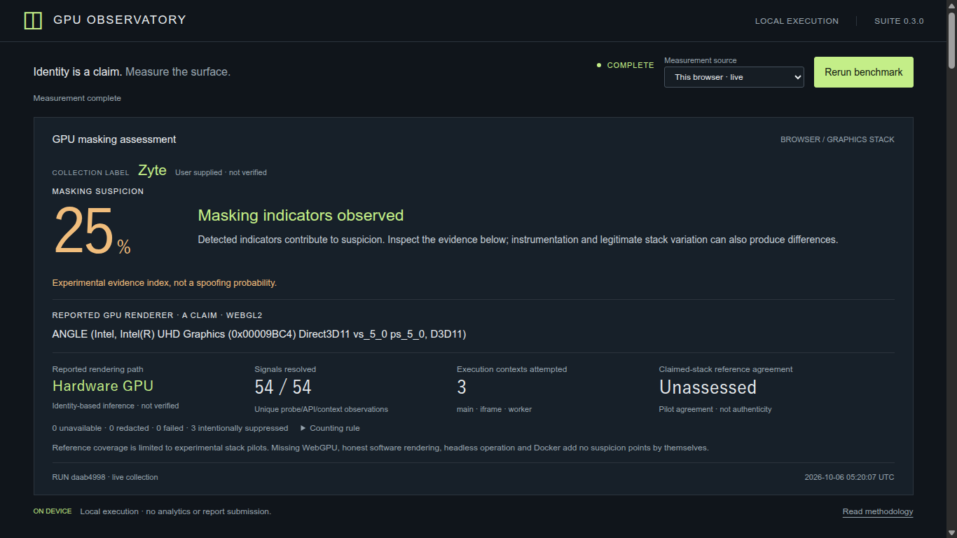This screenshot has height=538, width=957.
Task: Click the ON DEVICE badge text
Action: pyautogui.click(x=53, y=511)
